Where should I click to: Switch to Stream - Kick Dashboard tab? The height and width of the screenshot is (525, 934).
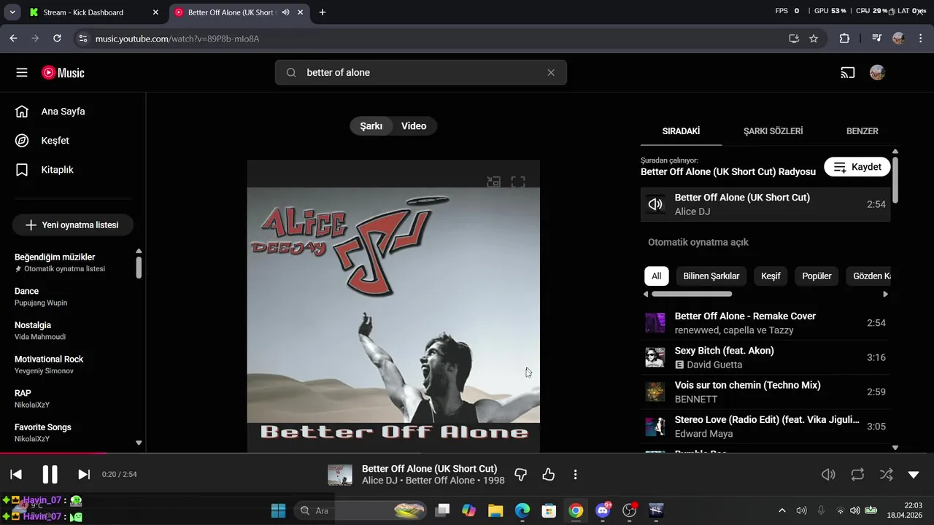tap(93, 12)
